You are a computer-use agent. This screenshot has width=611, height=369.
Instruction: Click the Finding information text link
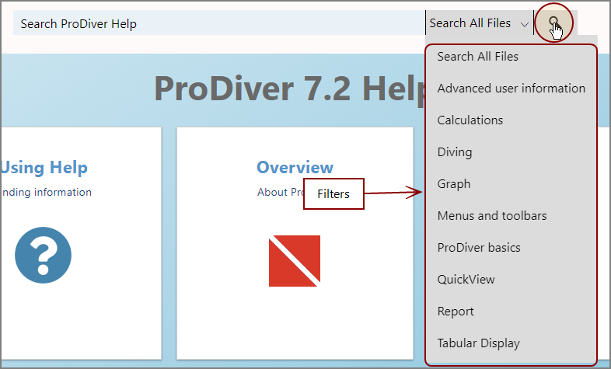tap(46, 192)
